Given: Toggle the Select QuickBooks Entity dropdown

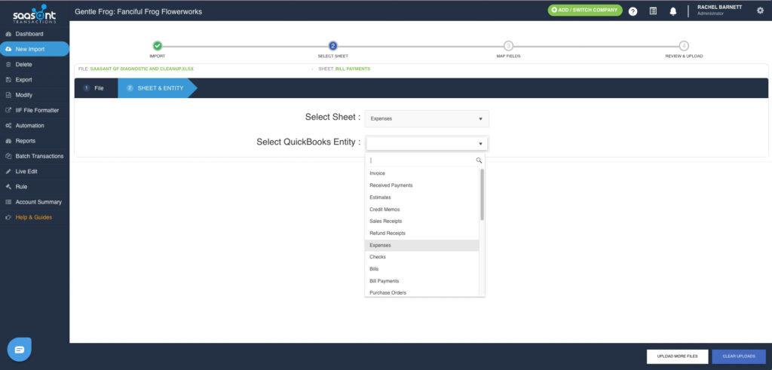Looking at the screenshot, I should point(427,143).
